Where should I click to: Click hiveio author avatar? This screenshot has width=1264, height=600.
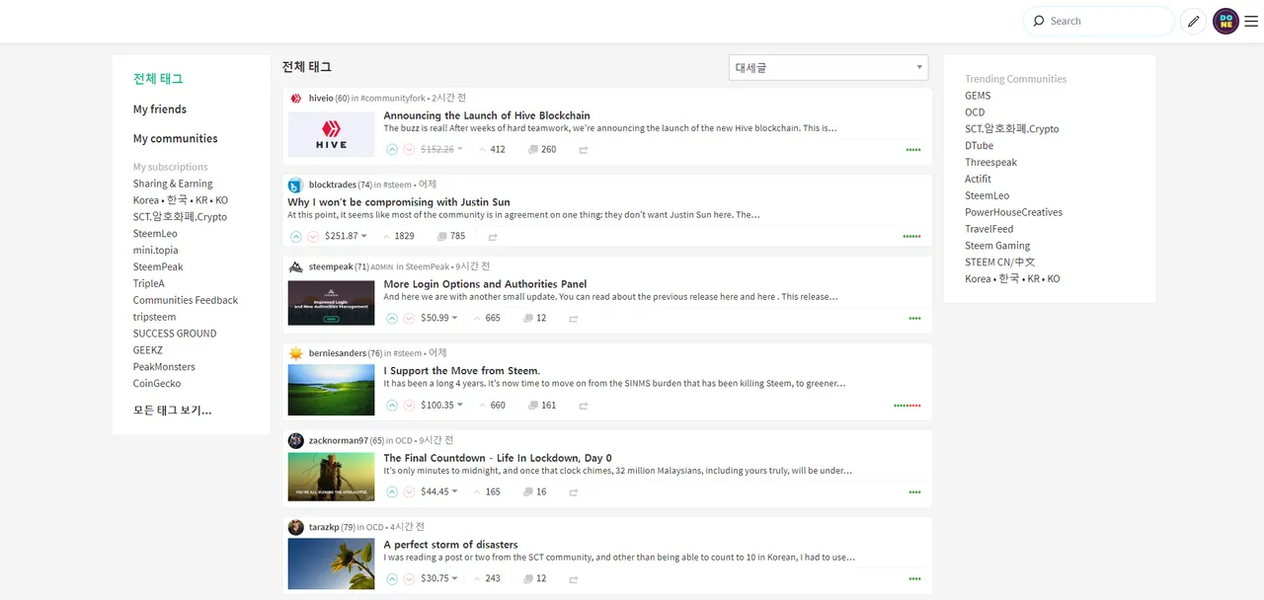click(295, 99)
